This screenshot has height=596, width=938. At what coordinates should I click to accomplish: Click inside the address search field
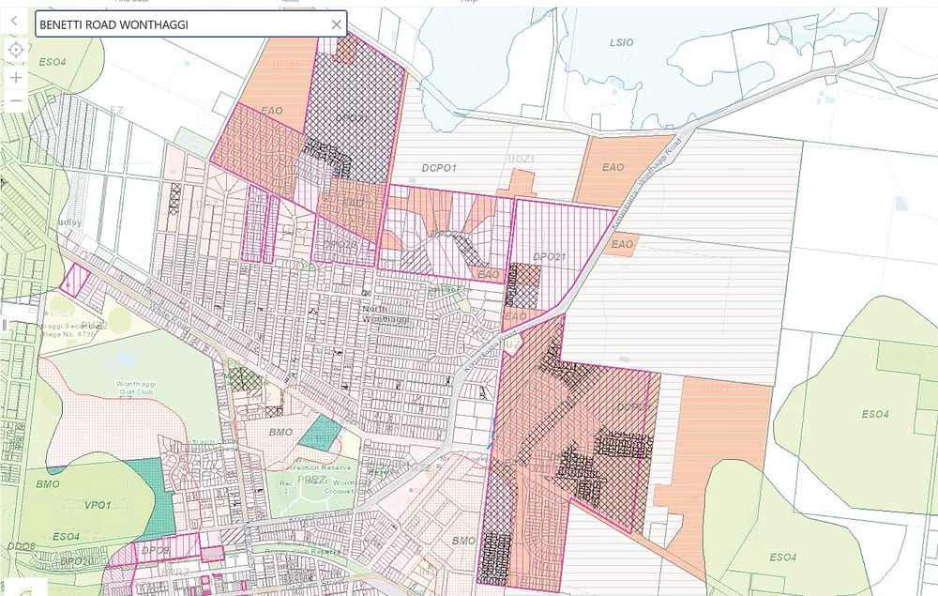coord(178,24)
